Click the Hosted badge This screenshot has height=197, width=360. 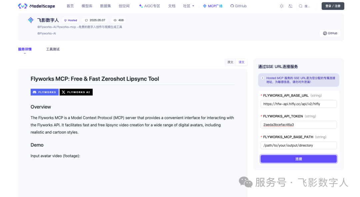point(70,20)
